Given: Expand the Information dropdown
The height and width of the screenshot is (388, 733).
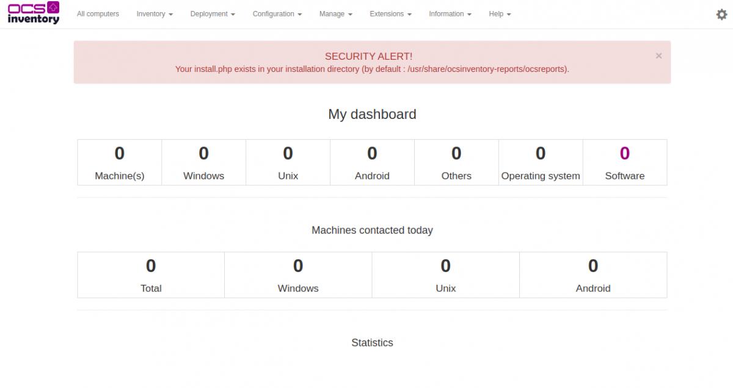Looking at the screenshot, I should (450, 13).
